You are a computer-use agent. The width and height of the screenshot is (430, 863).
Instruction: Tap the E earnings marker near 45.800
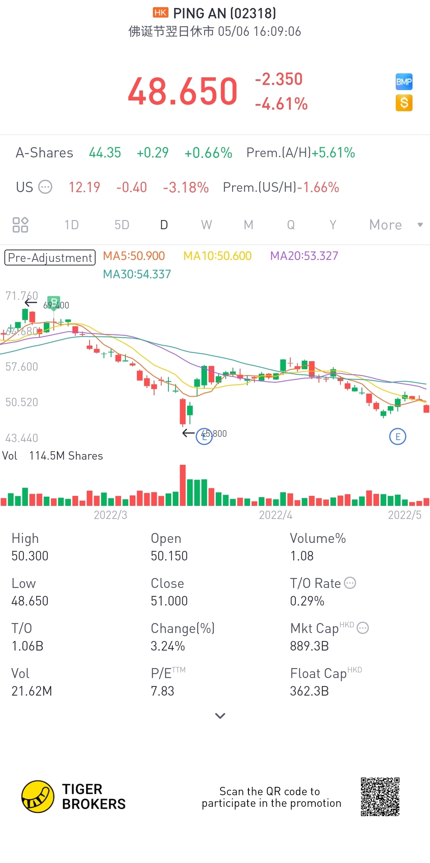[204, 437]
